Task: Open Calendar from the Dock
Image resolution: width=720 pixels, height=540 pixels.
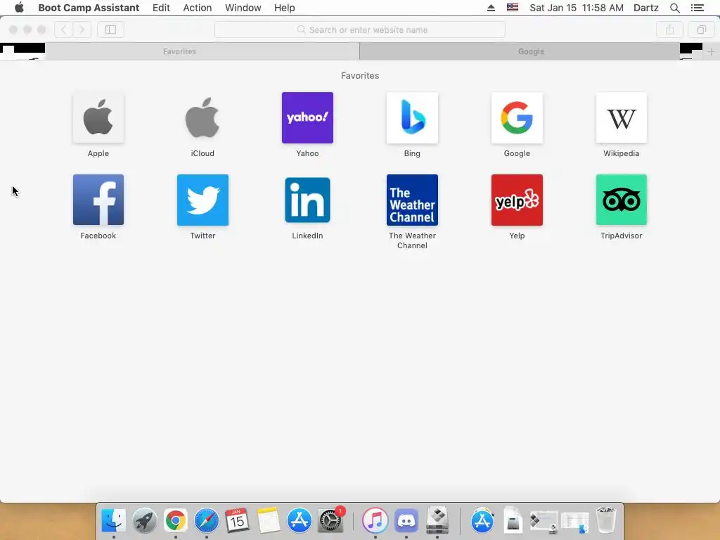Action: pyautogui.click(x=237, y=520)
